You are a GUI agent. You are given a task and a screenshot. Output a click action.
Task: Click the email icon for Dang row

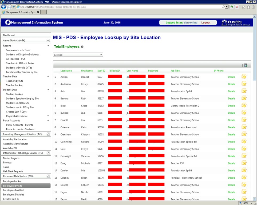tap(244, 163)
